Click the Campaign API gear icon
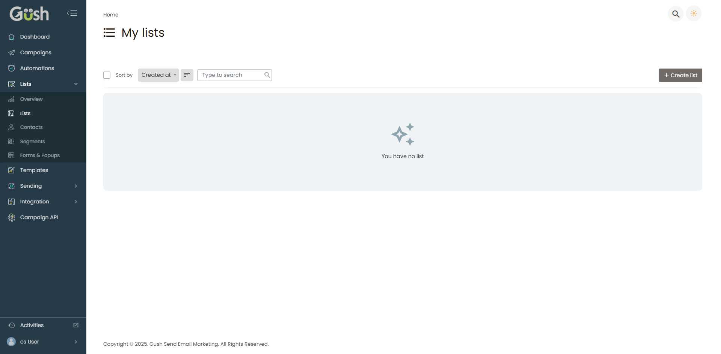This screenshot has width=721, height=354. tap(12, 217)
